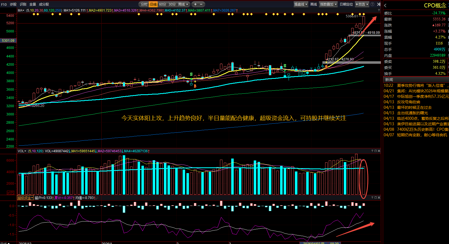Click the 日期定位 button
Image resolution: width=449 pixels, height=244 pixels.
pos(346,4)
